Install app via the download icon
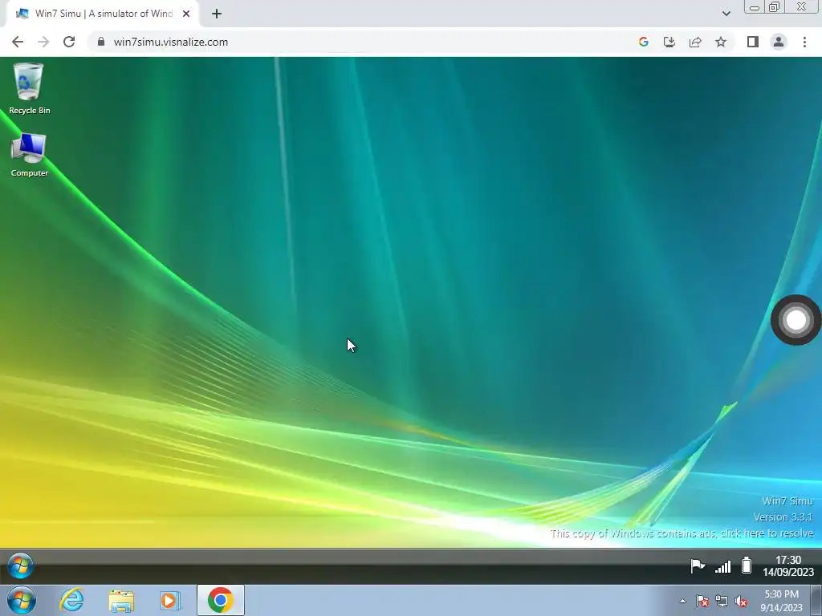Viewport: 822px width, 616px height. click(669, 42)
